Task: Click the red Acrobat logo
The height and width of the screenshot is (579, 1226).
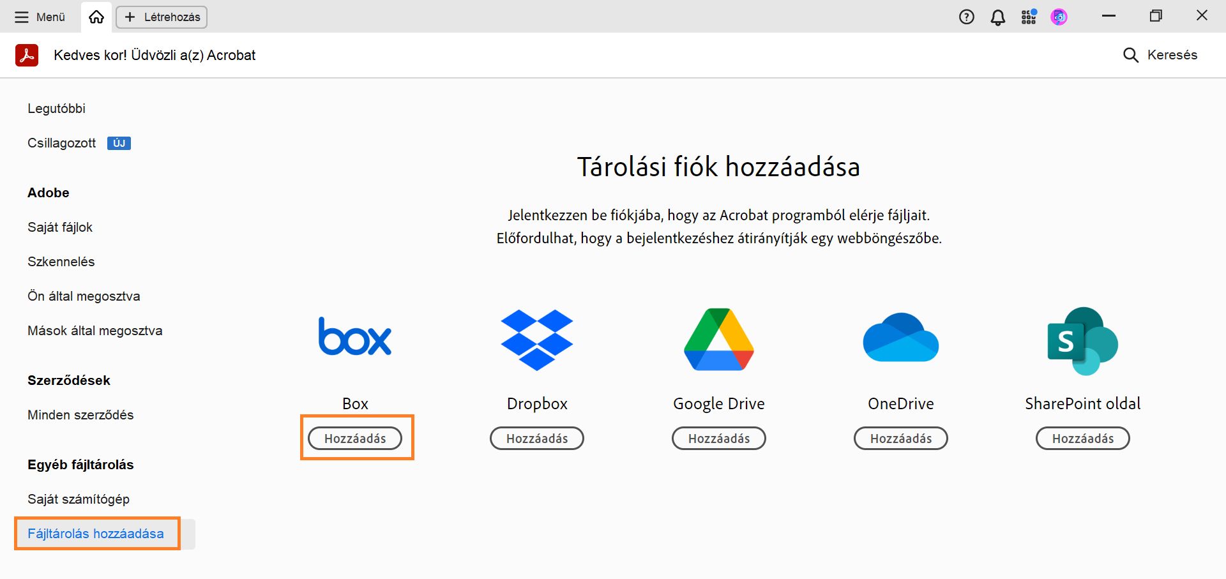Action: [26, 55]
